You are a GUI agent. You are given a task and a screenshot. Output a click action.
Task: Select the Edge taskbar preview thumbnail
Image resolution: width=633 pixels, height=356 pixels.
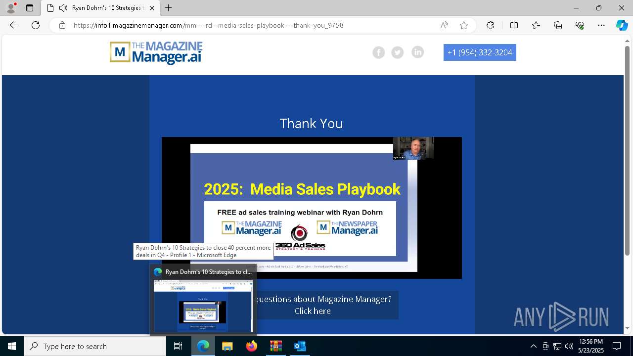(203, 306)
